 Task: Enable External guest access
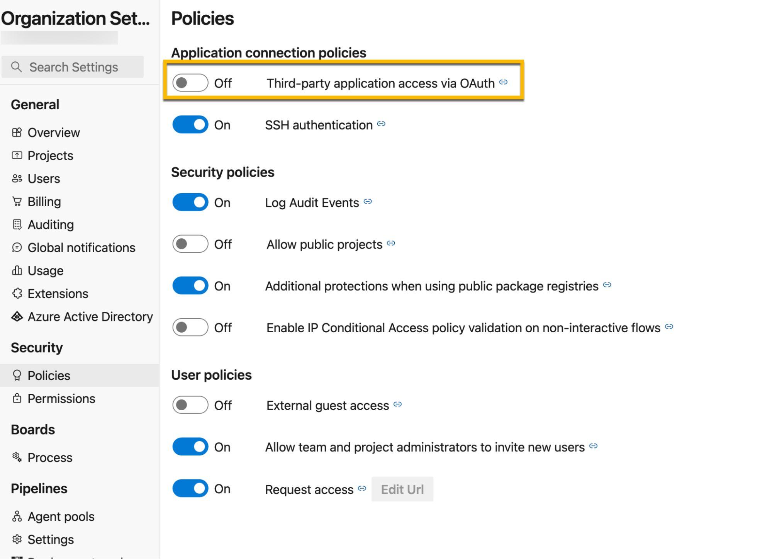pos(190,405)
